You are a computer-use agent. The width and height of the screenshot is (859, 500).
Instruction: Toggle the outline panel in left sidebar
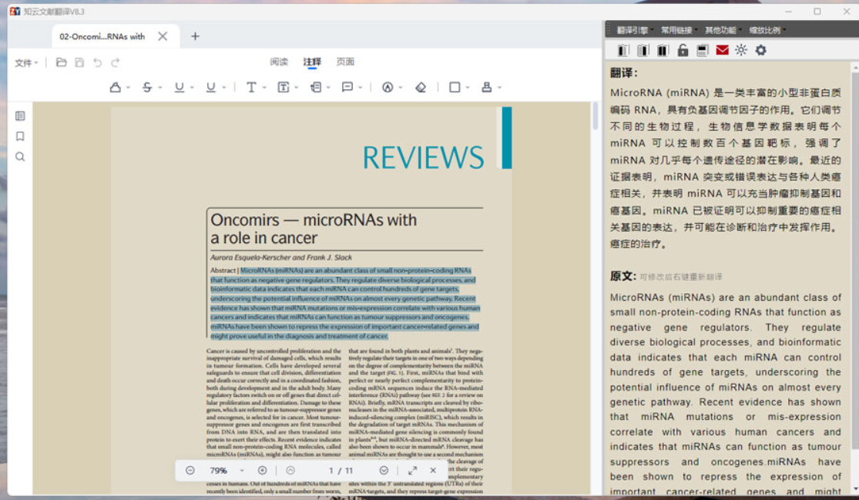pos(20,116)
